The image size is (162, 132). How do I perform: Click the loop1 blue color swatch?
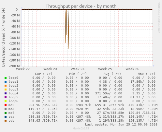click(x=6, y=82)
